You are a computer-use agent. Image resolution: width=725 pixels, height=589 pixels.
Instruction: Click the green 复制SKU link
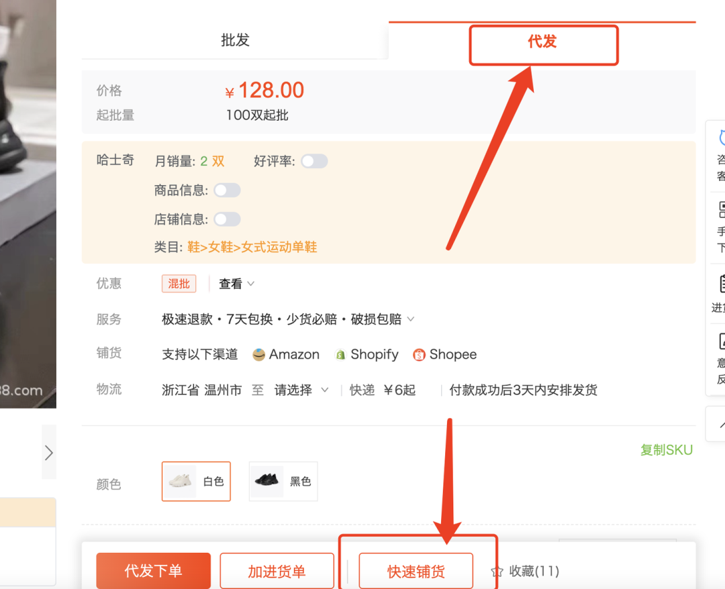(x=667, y=450)
